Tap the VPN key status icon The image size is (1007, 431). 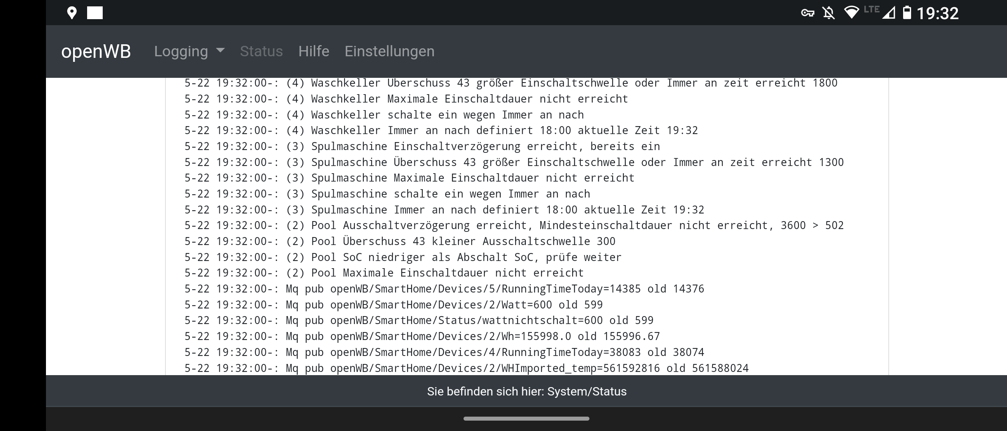(x=808, y=13)
